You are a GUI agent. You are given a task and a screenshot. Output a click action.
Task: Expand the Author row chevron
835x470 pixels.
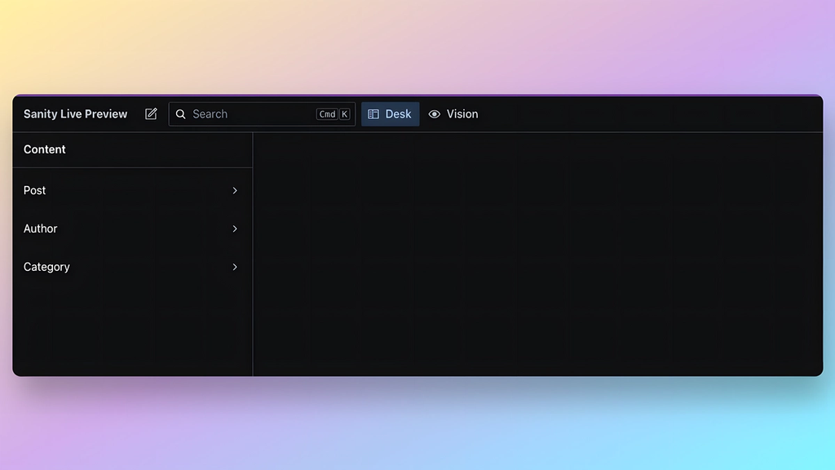pyautogui.click(x=235, y=228)
